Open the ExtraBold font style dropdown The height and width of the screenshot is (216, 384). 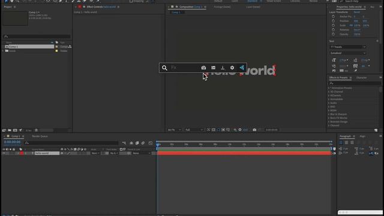click(x=347, y=53)
